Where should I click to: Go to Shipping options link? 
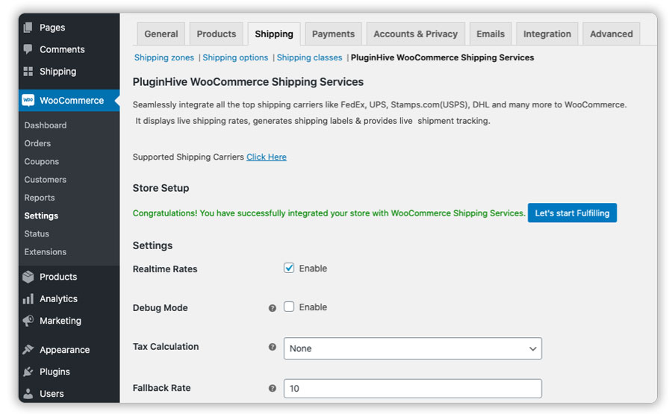235,57
